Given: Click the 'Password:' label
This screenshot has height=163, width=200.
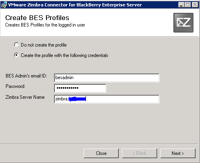Looking at the screenshot, I should (x=15, y=86).
